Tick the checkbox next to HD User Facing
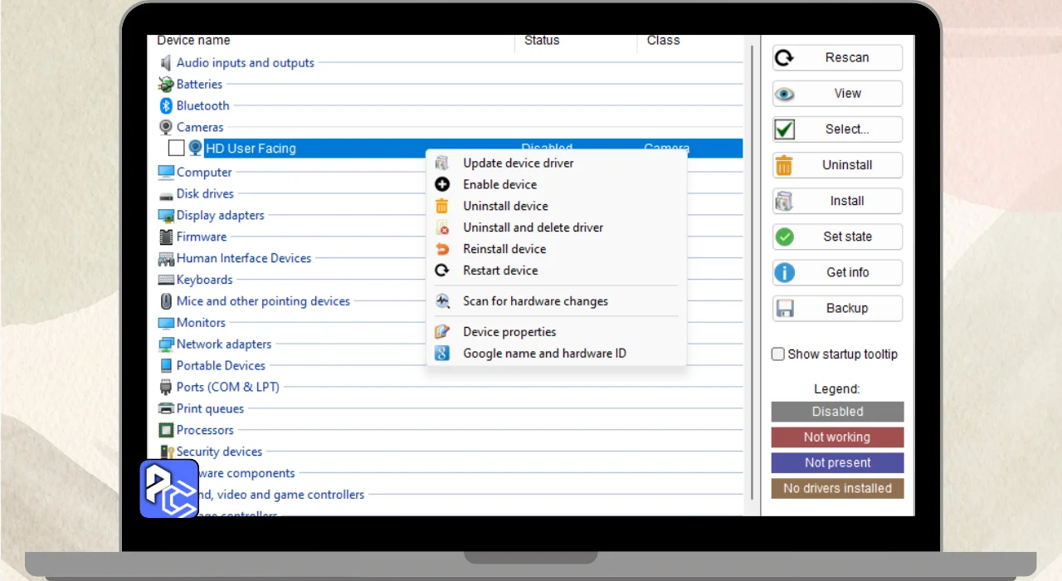The width and height of the screenshot is (1062, 581). click(176, 148)
